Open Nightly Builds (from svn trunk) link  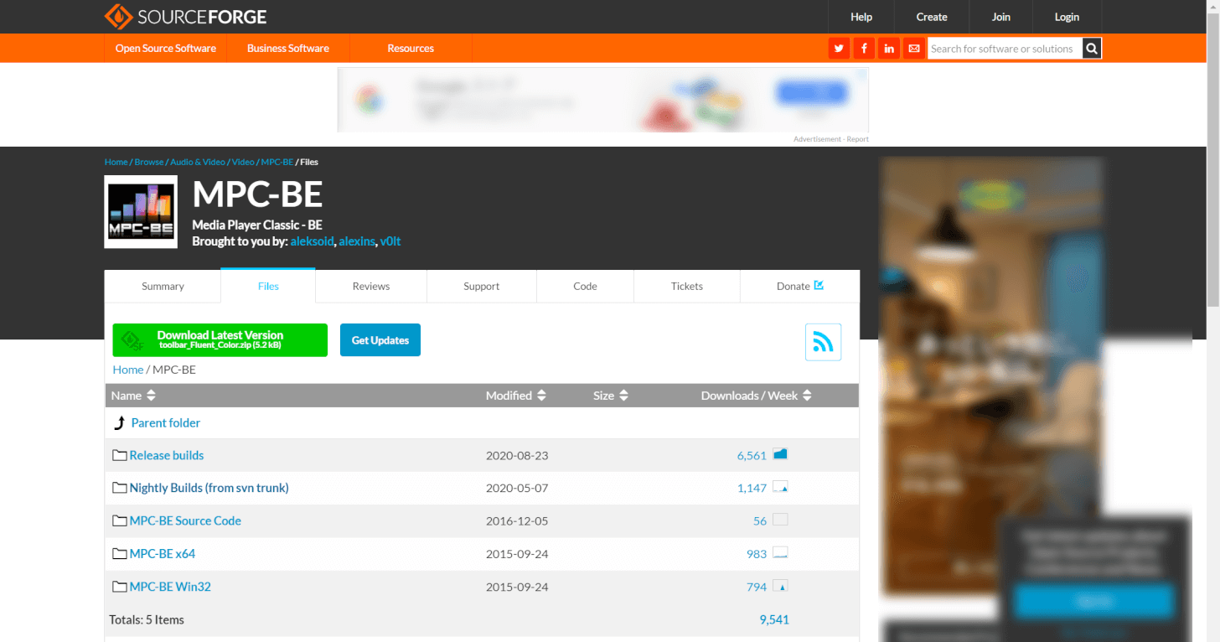point(209,488)
